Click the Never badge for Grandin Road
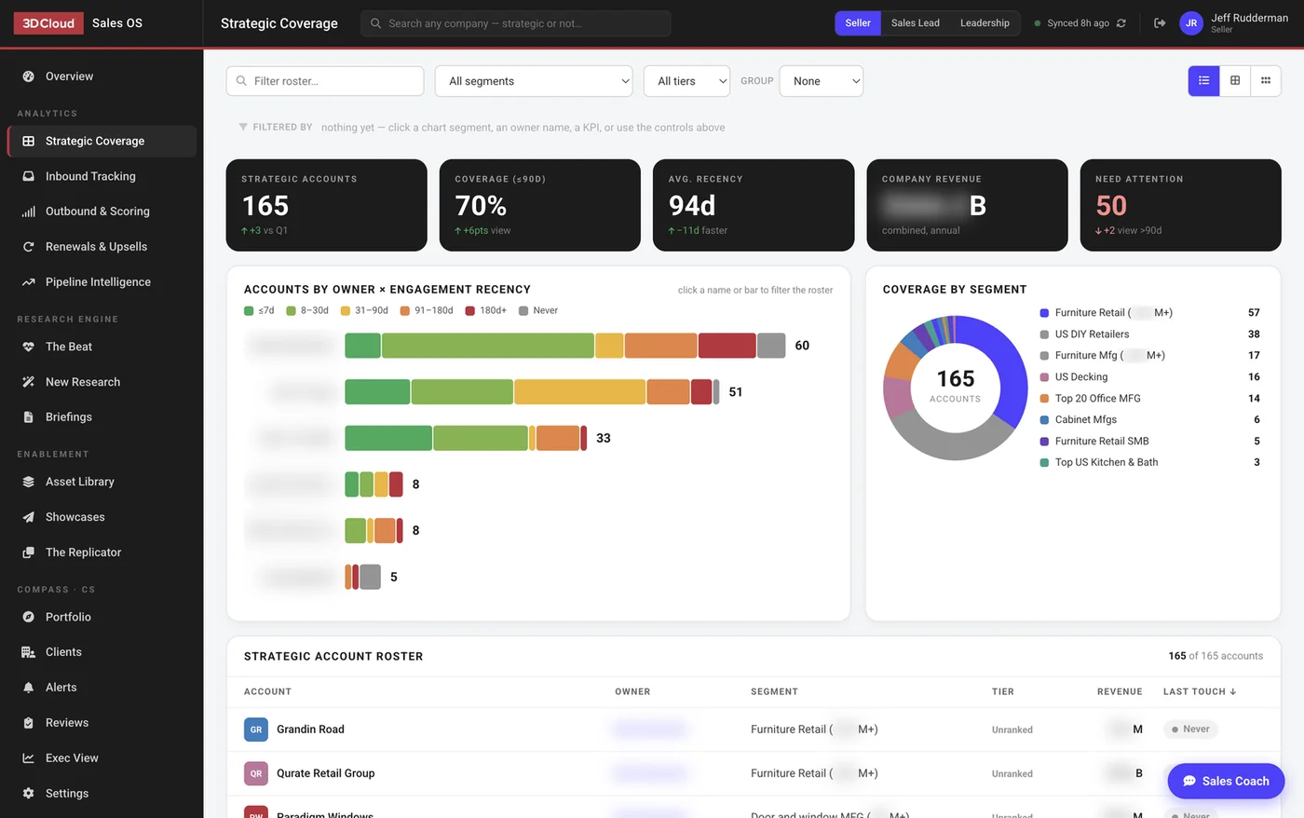1304x818 pixels. tap(1190, 729)
